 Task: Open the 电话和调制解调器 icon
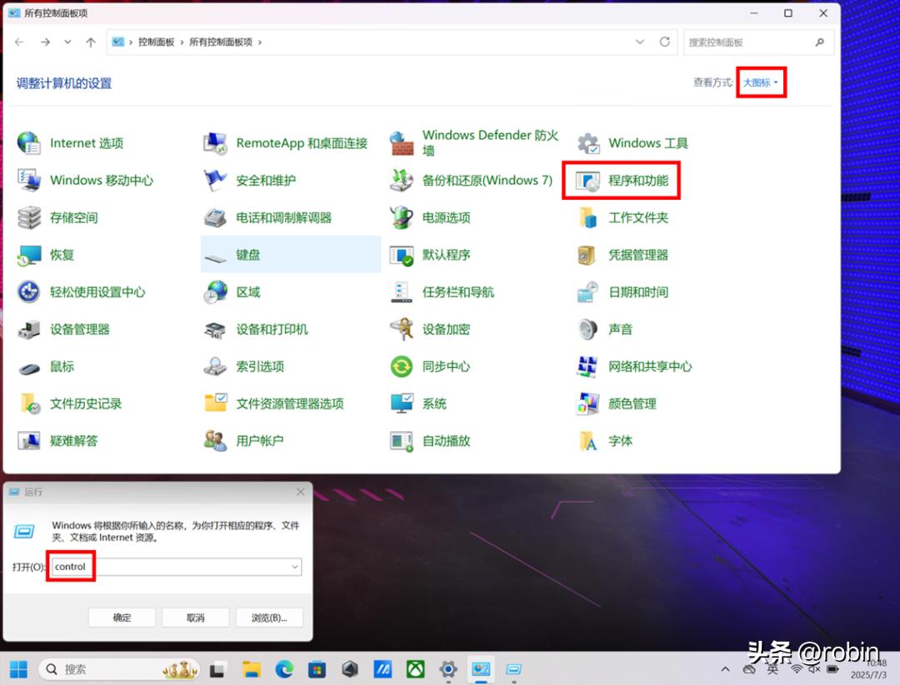215,217
